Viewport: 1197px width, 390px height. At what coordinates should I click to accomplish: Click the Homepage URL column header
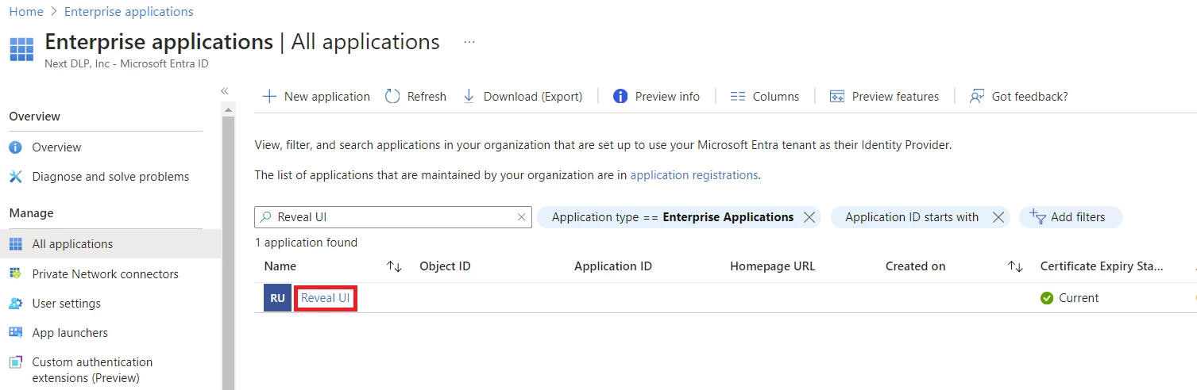(x=773, y=266)
